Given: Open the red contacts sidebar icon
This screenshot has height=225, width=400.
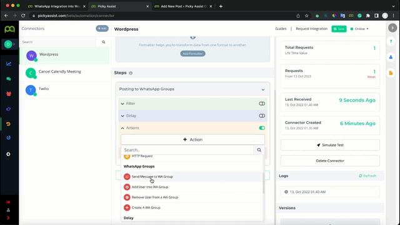Looking at the screenshot, I should [x=9, y=94].
